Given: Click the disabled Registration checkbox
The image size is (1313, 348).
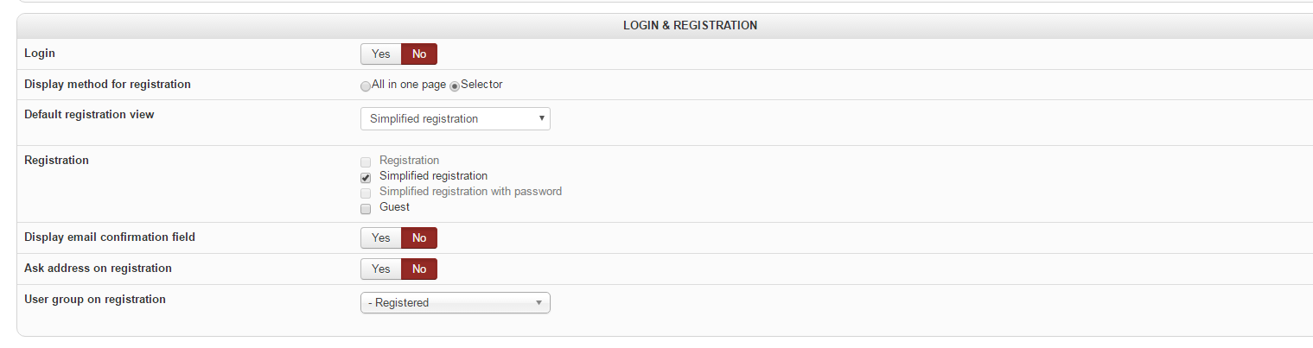Looking at the screenshot, I should tap(366, 161).
